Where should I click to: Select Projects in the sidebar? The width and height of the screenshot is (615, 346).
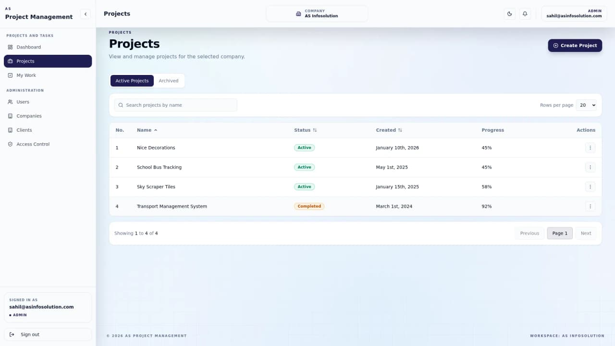48,61
